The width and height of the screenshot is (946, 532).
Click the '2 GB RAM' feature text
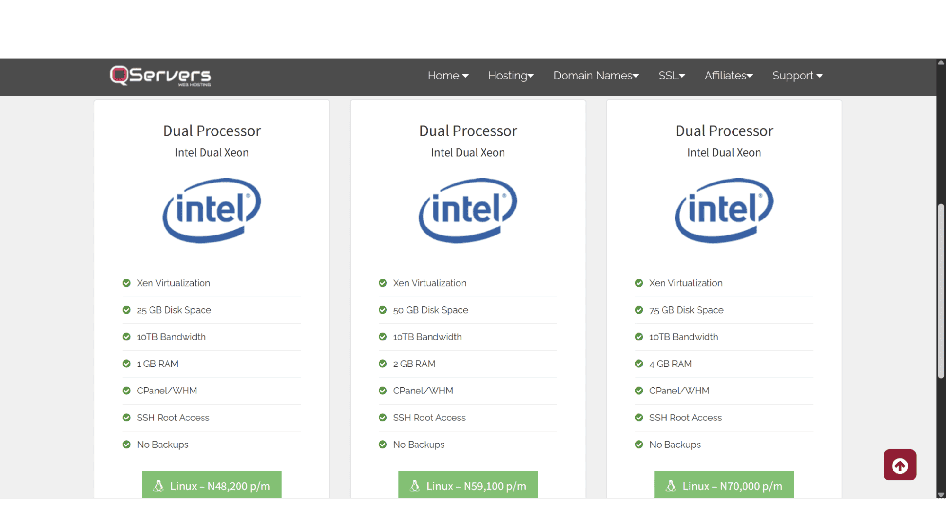point(414,364)
